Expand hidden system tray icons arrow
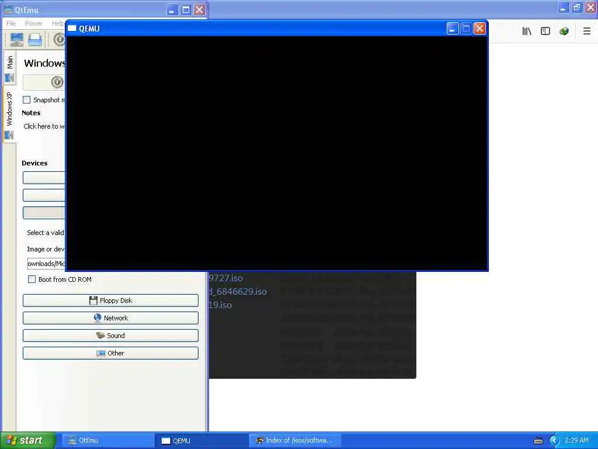Screen dimensions: 598x449 pyautogui.click(x=554, y=441)
